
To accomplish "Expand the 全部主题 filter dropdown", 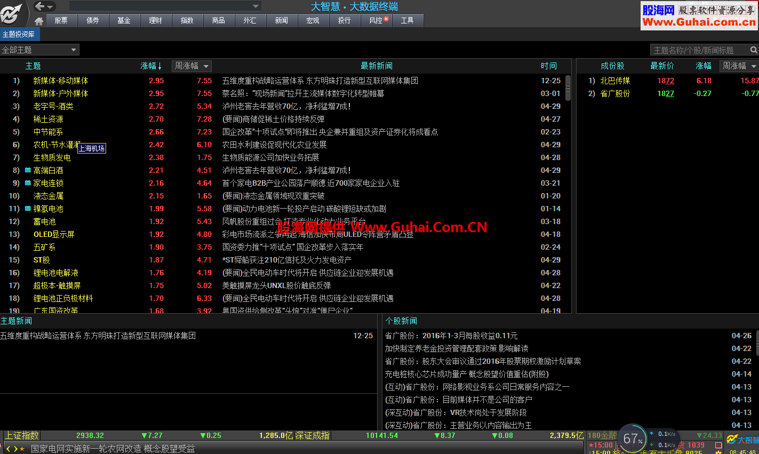I will [39, 50].
